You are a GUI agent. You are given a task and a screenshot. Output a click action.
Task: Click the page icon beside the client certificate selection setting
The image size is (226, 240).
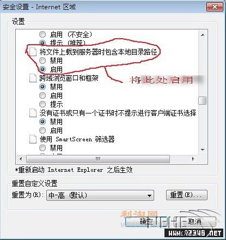33,113
